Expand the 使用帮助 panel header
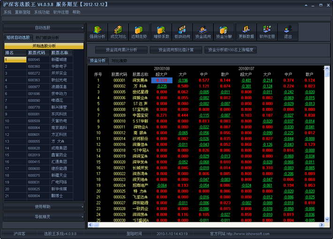This screenshot has height=239, width=333. [44, 207]
